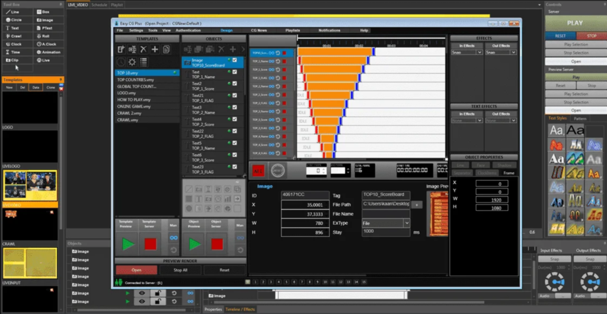Open the CG News menu
The height and width of the screenshot is (314, 607).
pyautogui.click(x=258, y=30)
